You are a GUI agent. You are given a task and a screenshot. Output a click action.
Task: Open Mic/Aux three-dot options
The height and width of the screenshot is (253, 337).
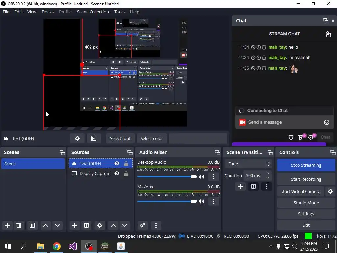pos(213,201)
